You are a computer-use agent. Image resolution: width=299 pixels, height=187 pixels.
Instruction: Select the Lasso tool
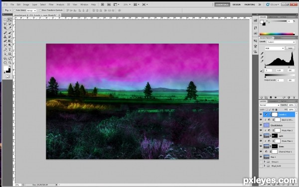pos(5,24)
